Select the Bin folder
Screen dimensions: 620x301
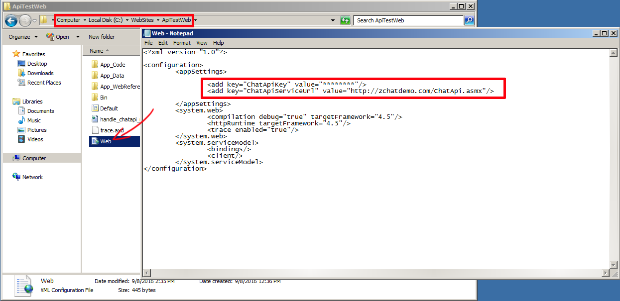point(104,98)
